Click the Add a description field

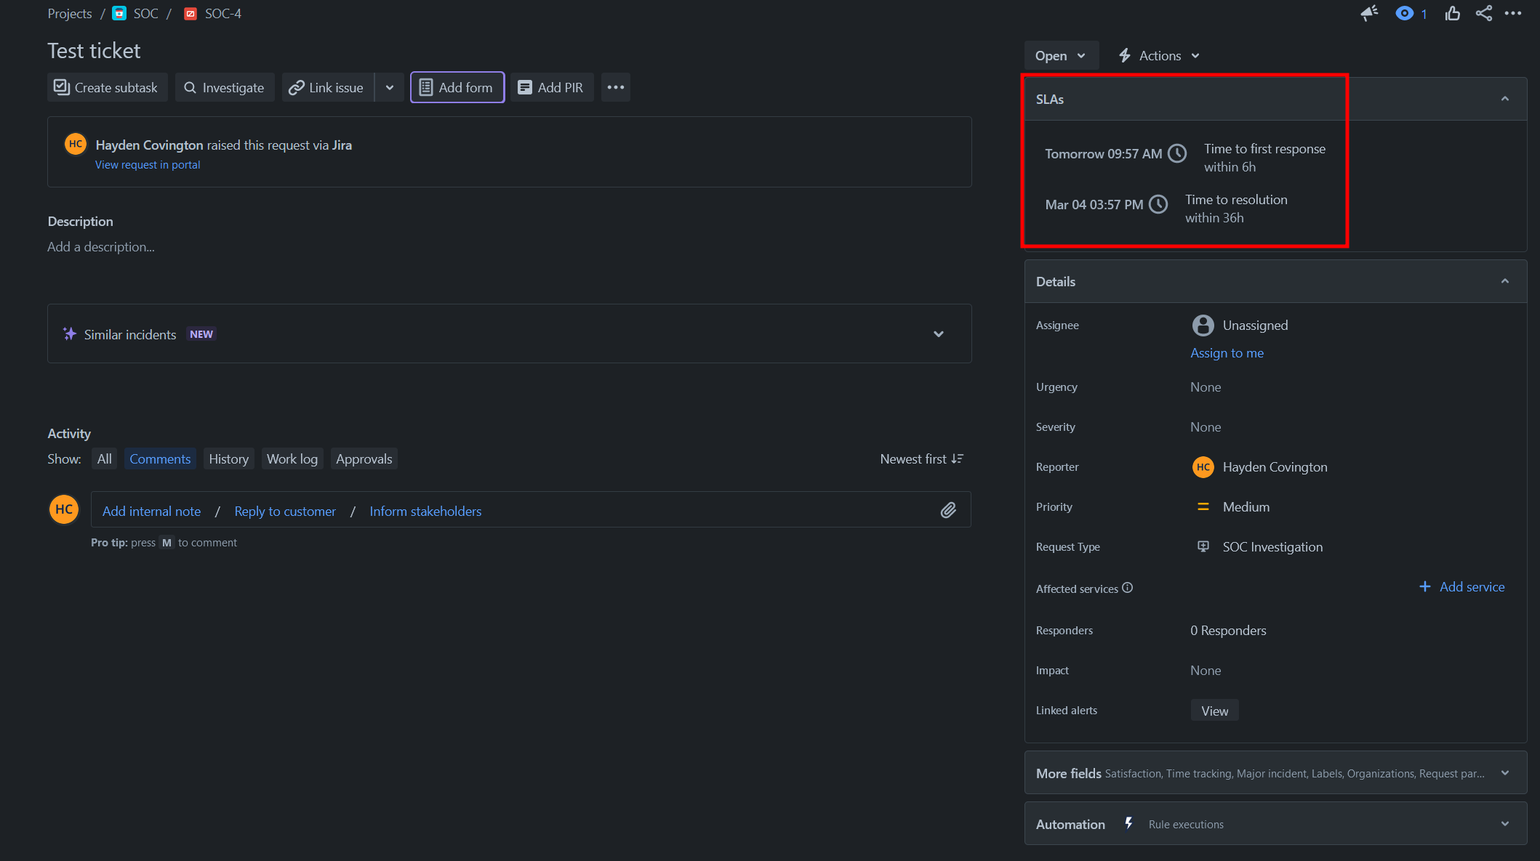101,247
